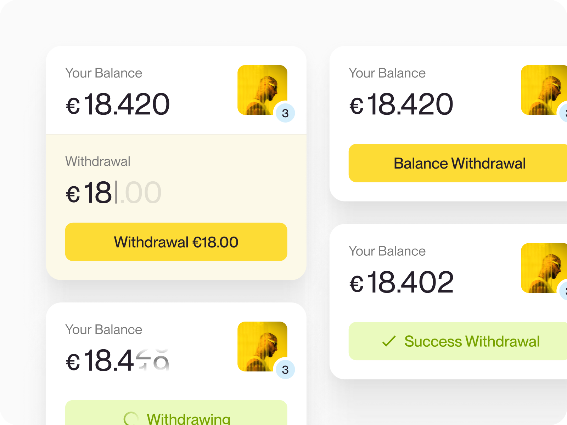The image size is (567, 425).
Task: Click the avatar on the €18.402 balance card
Action: 544,268
